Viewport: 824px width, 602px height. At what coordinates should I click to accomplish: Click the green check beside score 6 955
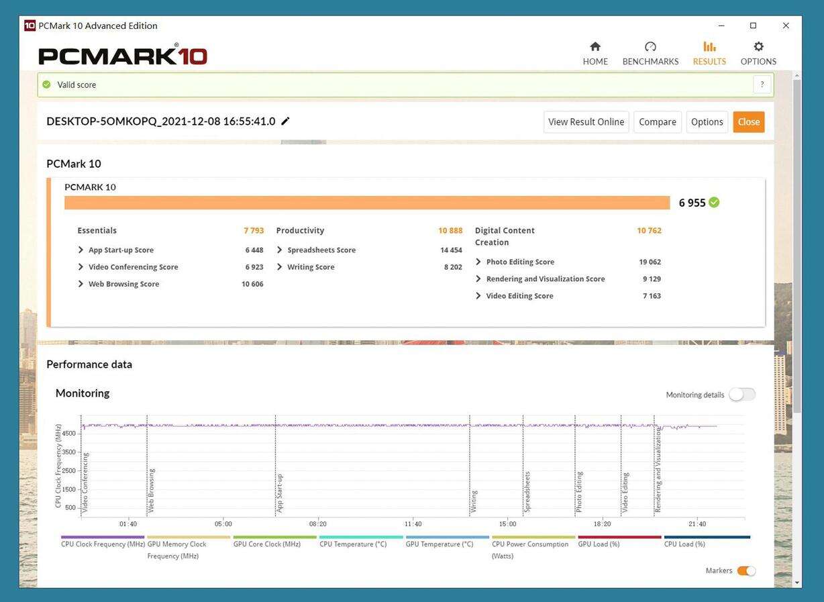(714, 202)
